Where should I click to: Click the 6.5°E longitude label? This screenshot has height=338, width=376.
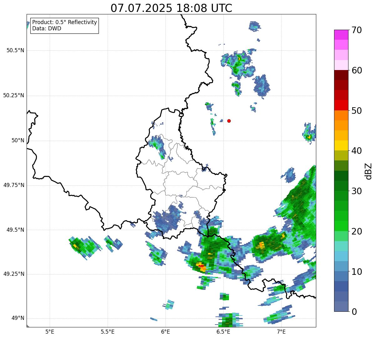coord(223,331)
